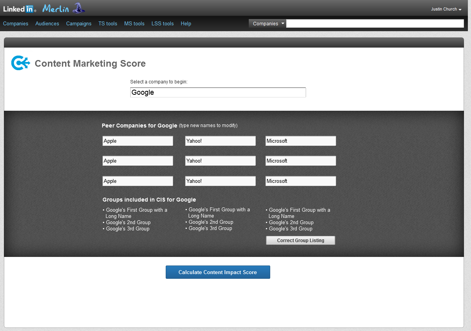Click the Correct Group Listing button

point(300,241)
